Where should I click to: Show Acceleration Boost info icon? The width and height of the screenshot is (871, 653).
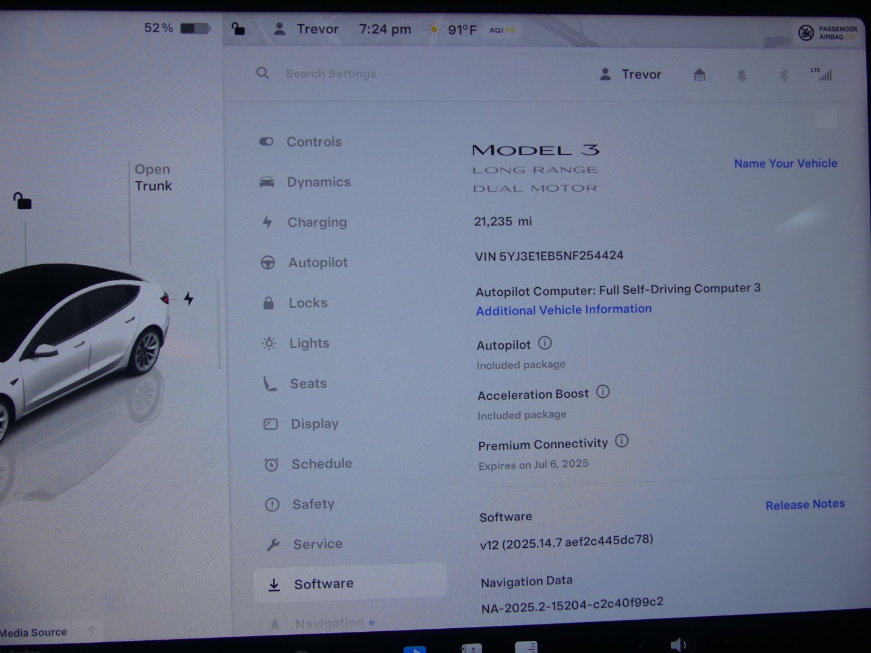(x=603, y=392)
